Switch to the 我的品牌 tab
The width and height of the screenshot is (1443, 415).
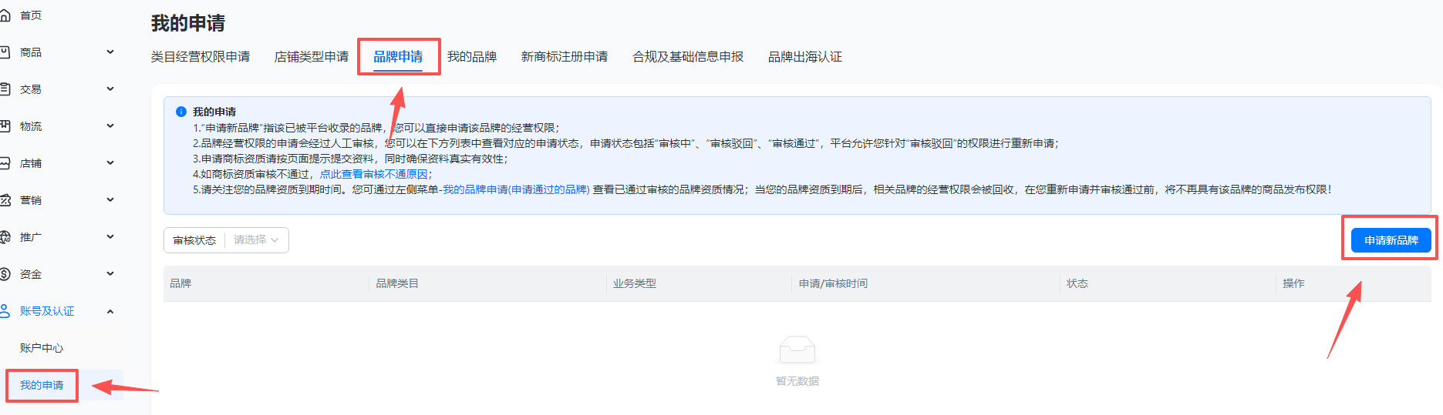[x=471, y=57]
